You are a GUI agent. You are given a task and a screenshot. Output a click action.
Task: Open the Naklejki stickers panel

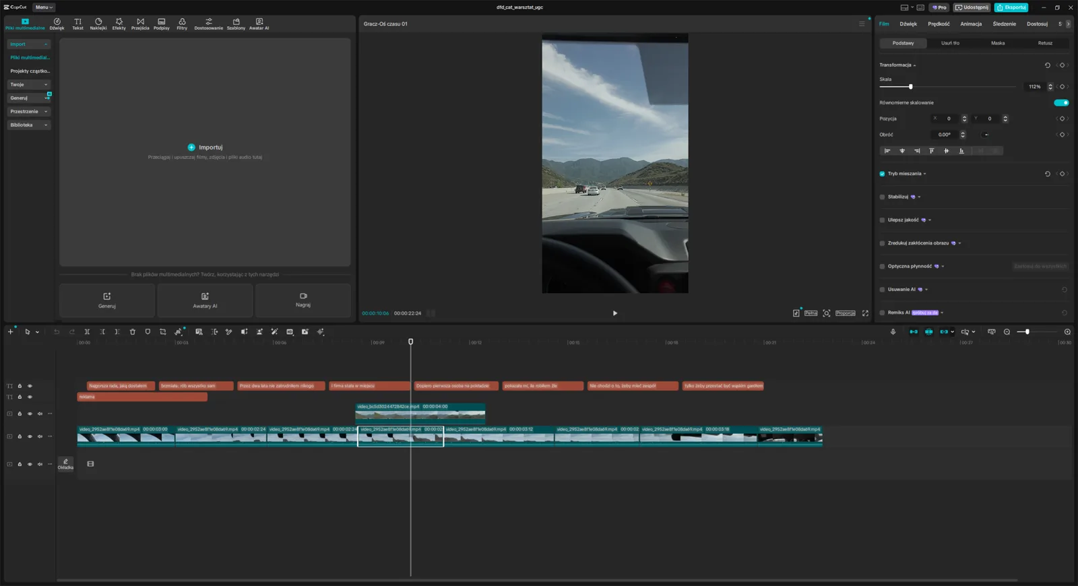[98, 24]
